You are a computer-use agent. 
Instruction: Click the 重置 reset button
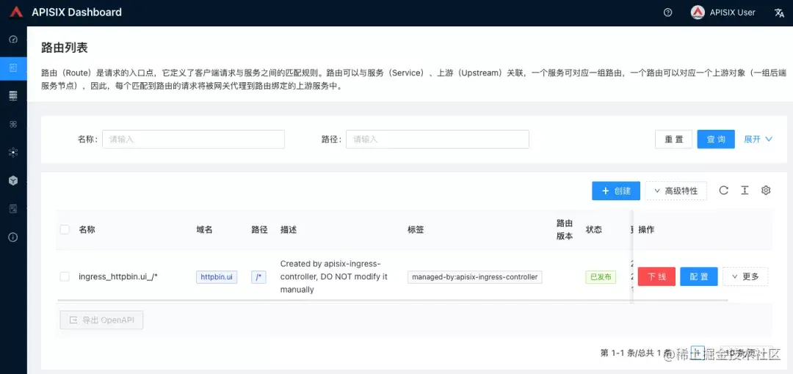[673, 139]
